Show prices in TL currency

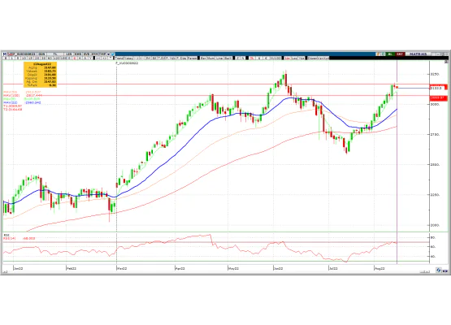[251, 58]
